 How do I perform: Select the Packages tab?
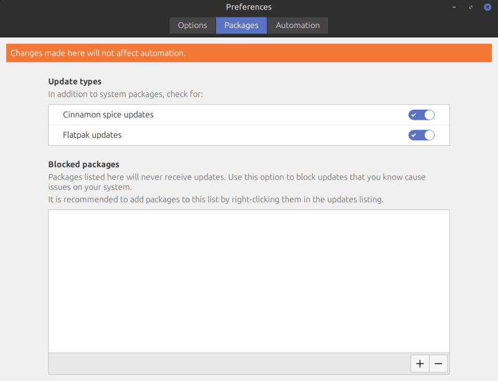coord(241,25)
